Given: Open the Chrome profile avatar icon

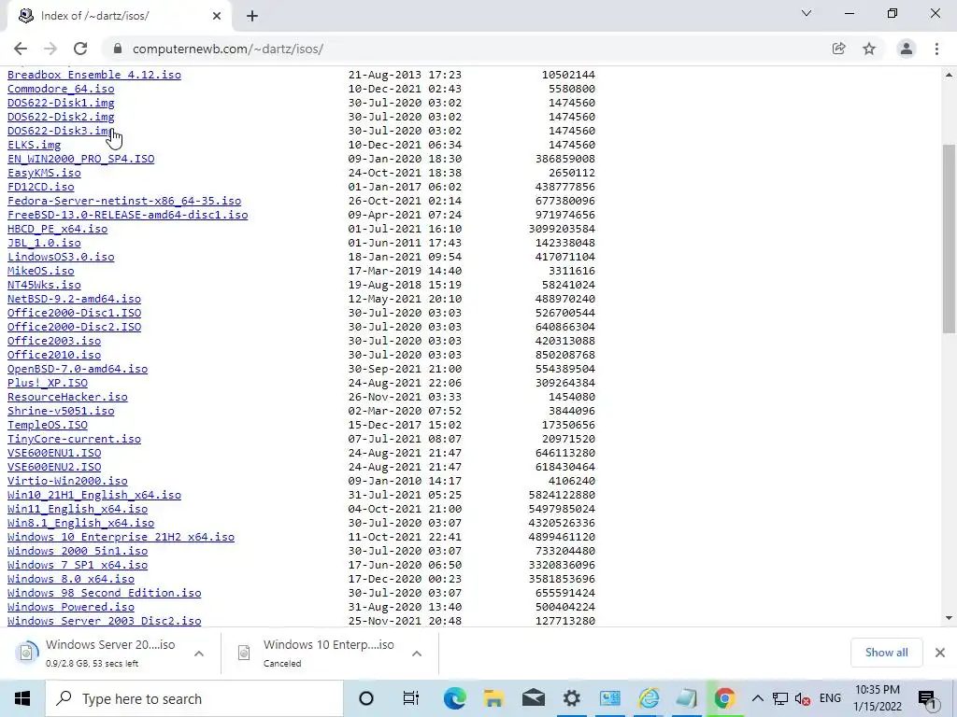Looking at the screenshot, I should tap(907, 49).
